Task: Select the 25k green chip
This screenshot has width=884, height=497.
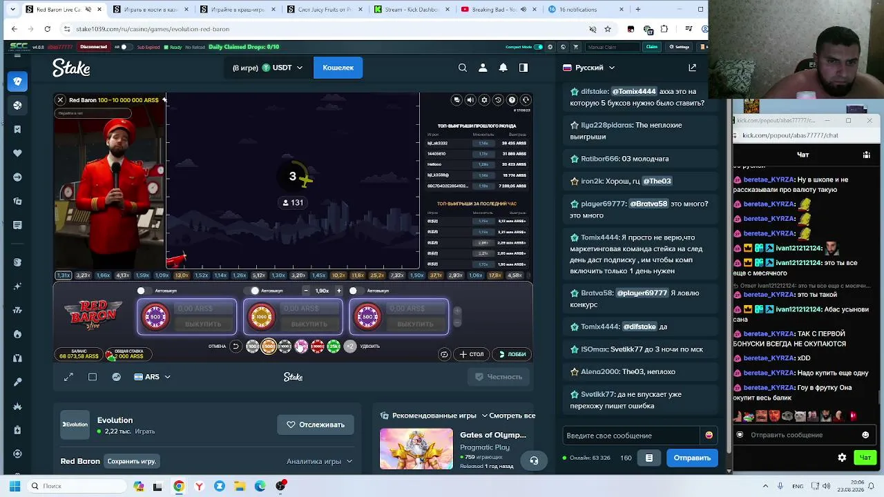Action: (x=334, y=347)
